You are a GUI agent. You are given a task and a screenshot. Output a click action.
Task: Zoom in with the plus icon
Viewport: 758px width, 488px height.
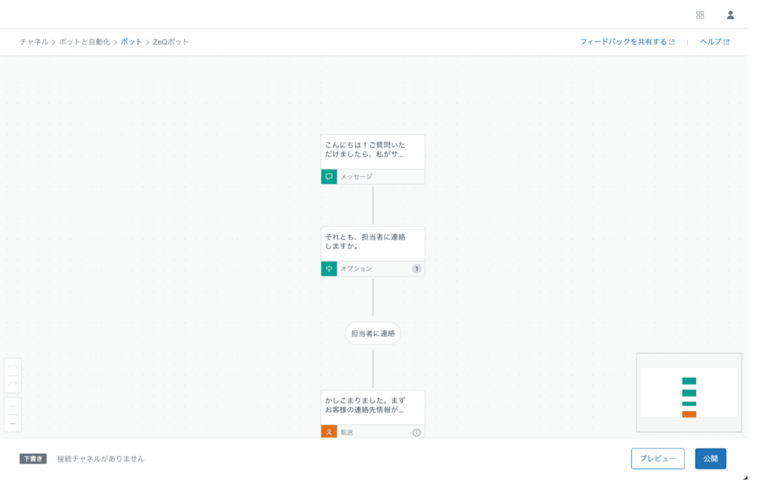12,407
